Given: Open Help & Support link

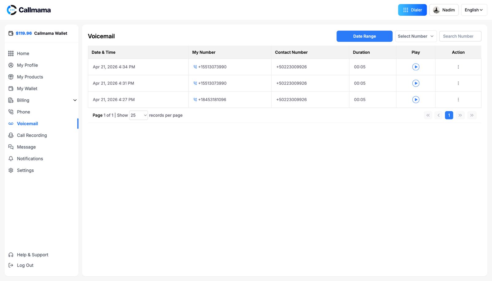Looking at the screenshot, I should tap(33, 255).
